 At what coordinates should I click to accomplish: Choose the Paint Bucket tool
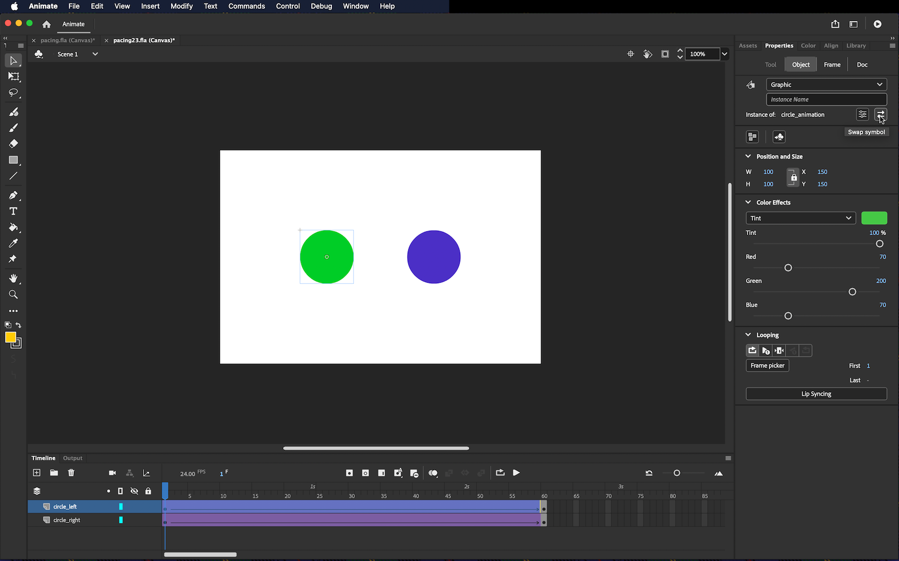coord(14,228)
